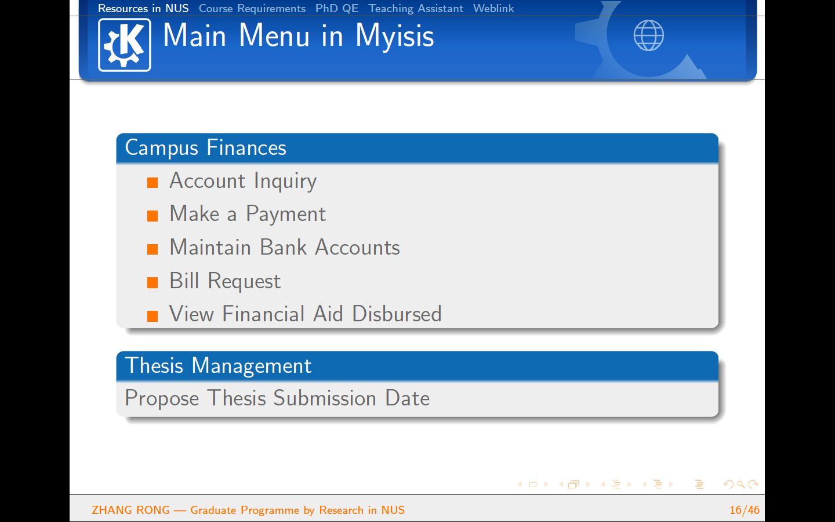Image resolution: width=835 pixels, height=522 pixels.
Task: Click the globe icon in header
Action: (648, 35)
